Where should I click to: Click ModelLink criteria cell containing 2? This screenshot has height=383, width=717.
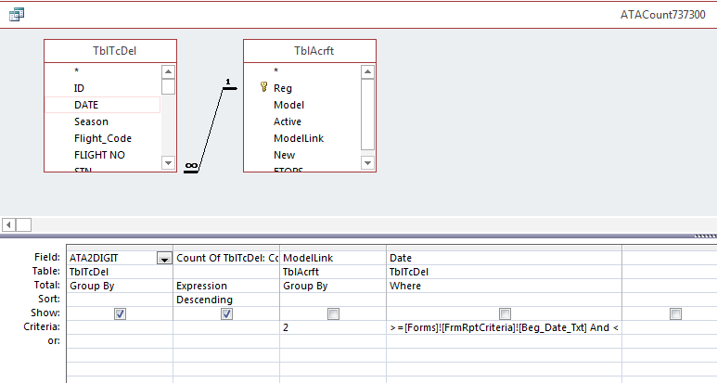coord(333,327)
